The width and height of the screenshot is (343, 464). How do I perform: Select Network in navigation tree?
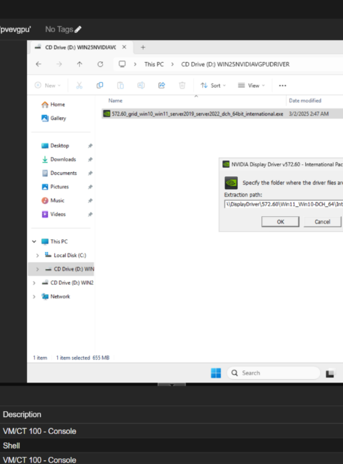click(x=60, y=296)
